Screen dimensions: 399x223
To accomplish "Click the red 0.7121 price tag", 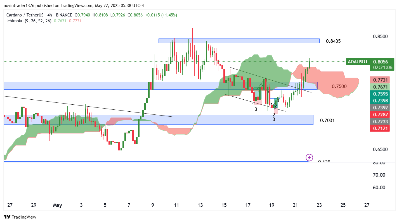I will point(379,128).
